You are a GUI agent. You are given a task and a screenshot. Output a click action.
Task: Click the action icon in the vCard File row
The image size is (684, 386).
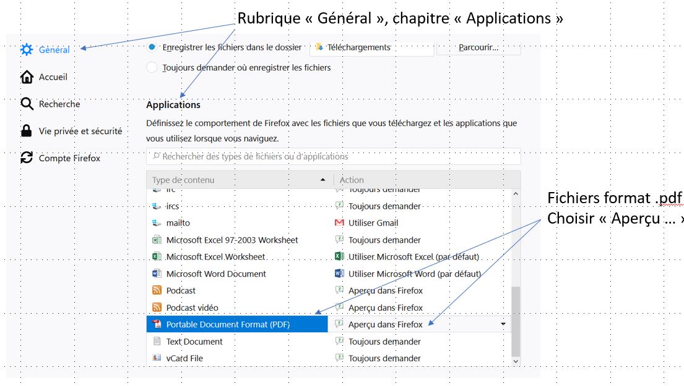pos(339,358)
